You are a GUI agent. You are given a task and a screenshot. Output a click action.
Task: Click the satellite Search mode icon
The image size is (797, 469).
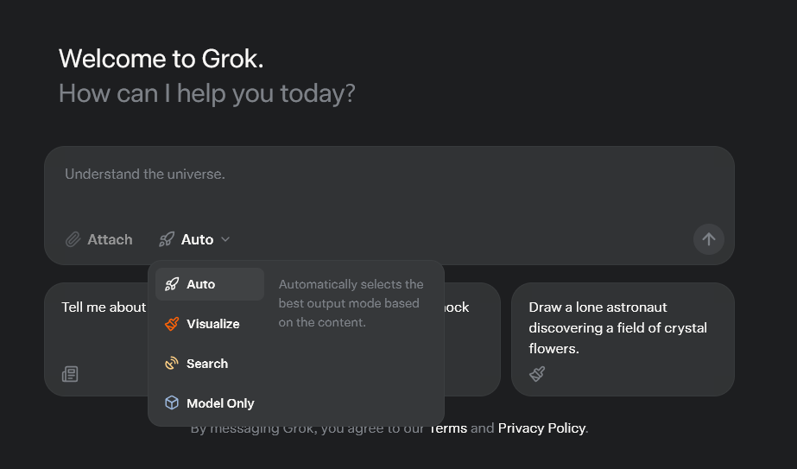coord(172,364)
